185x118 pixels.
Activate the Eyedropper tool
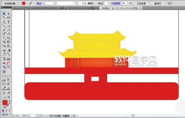click(x=4, y=54)
